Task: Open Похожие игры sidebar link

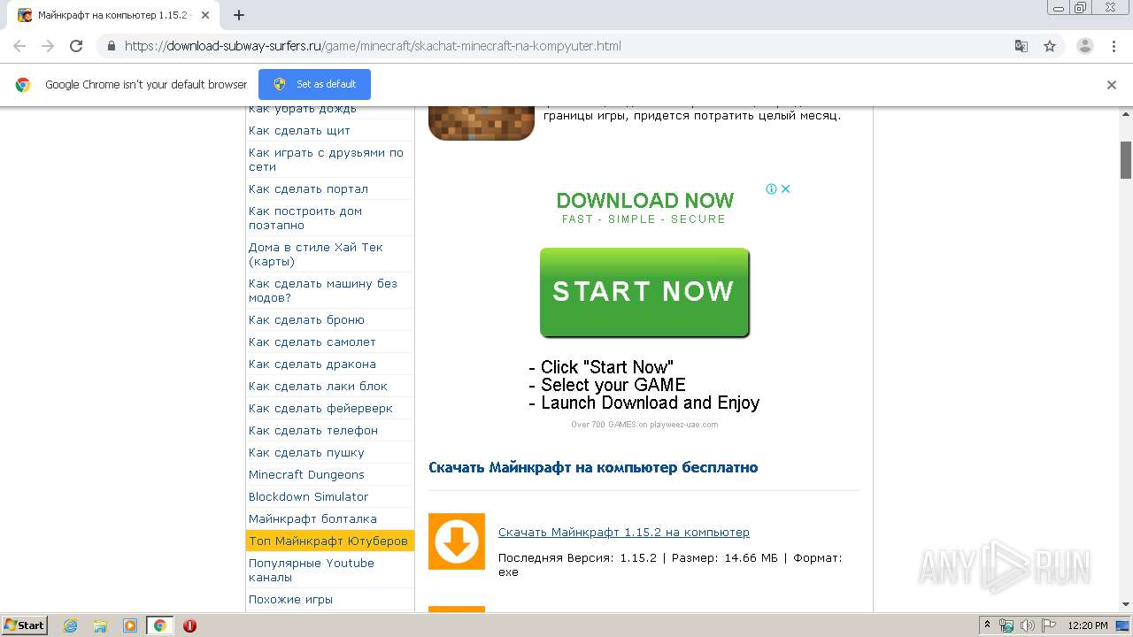Action: (x=290, y=599)
